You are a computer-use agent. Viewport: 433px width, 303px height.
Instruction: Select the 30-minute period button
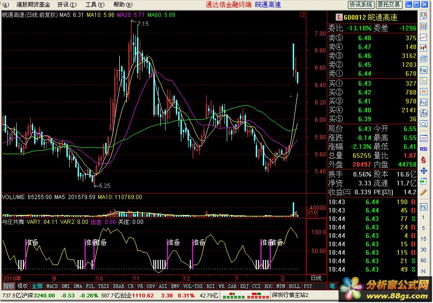[x=423, y=250]
